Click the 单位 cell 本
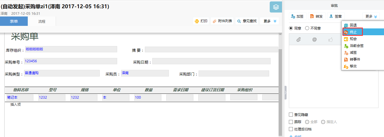Viewport: 384px width, 137px height. (116, 97)
